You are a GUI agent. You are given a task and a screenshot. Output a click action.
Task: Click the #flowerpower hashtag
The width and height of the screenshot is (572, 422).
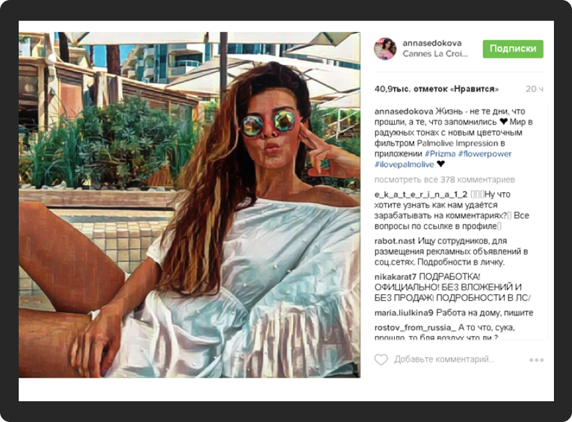point(485,154)
